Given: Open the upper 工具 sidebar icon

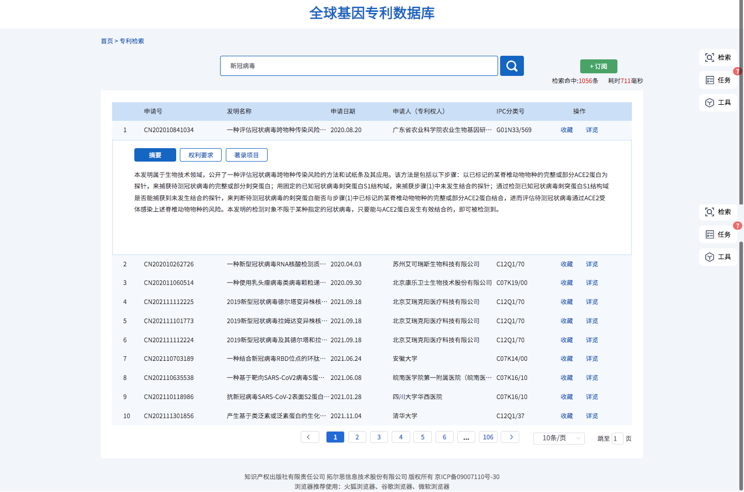Looking at the screenshot, I should tap(718, 103).
